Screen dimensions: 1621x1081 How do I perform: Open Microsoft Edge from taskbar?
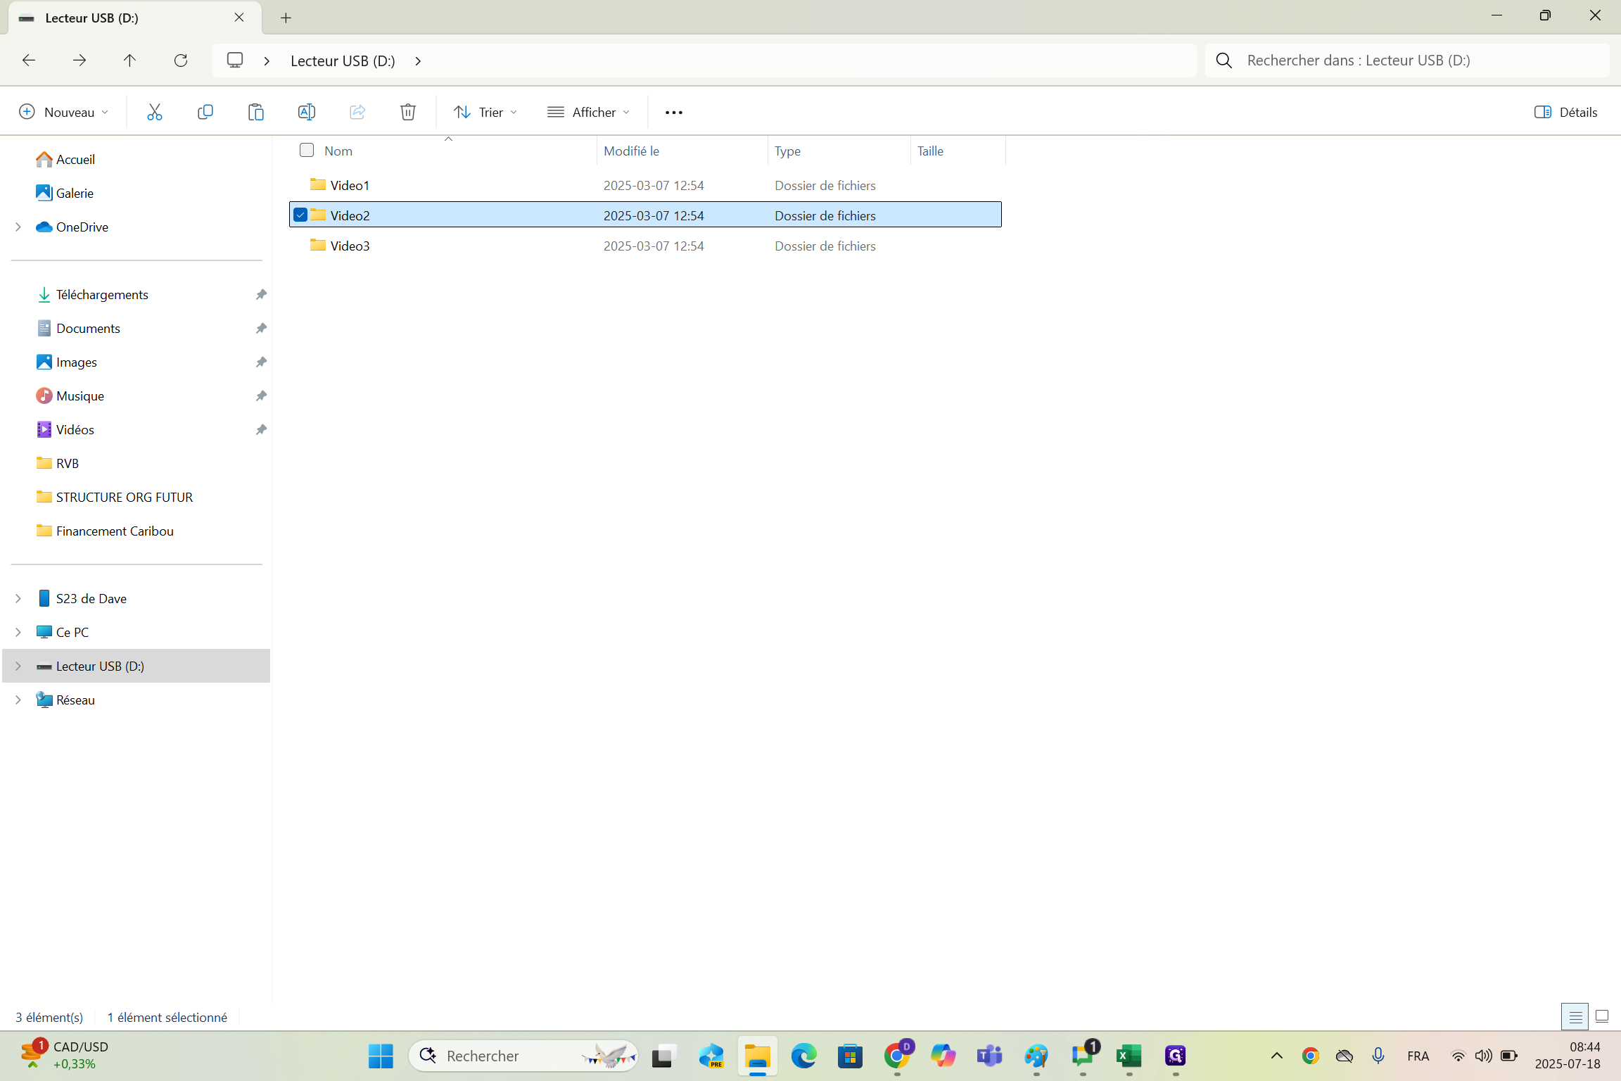(803, 1056)
